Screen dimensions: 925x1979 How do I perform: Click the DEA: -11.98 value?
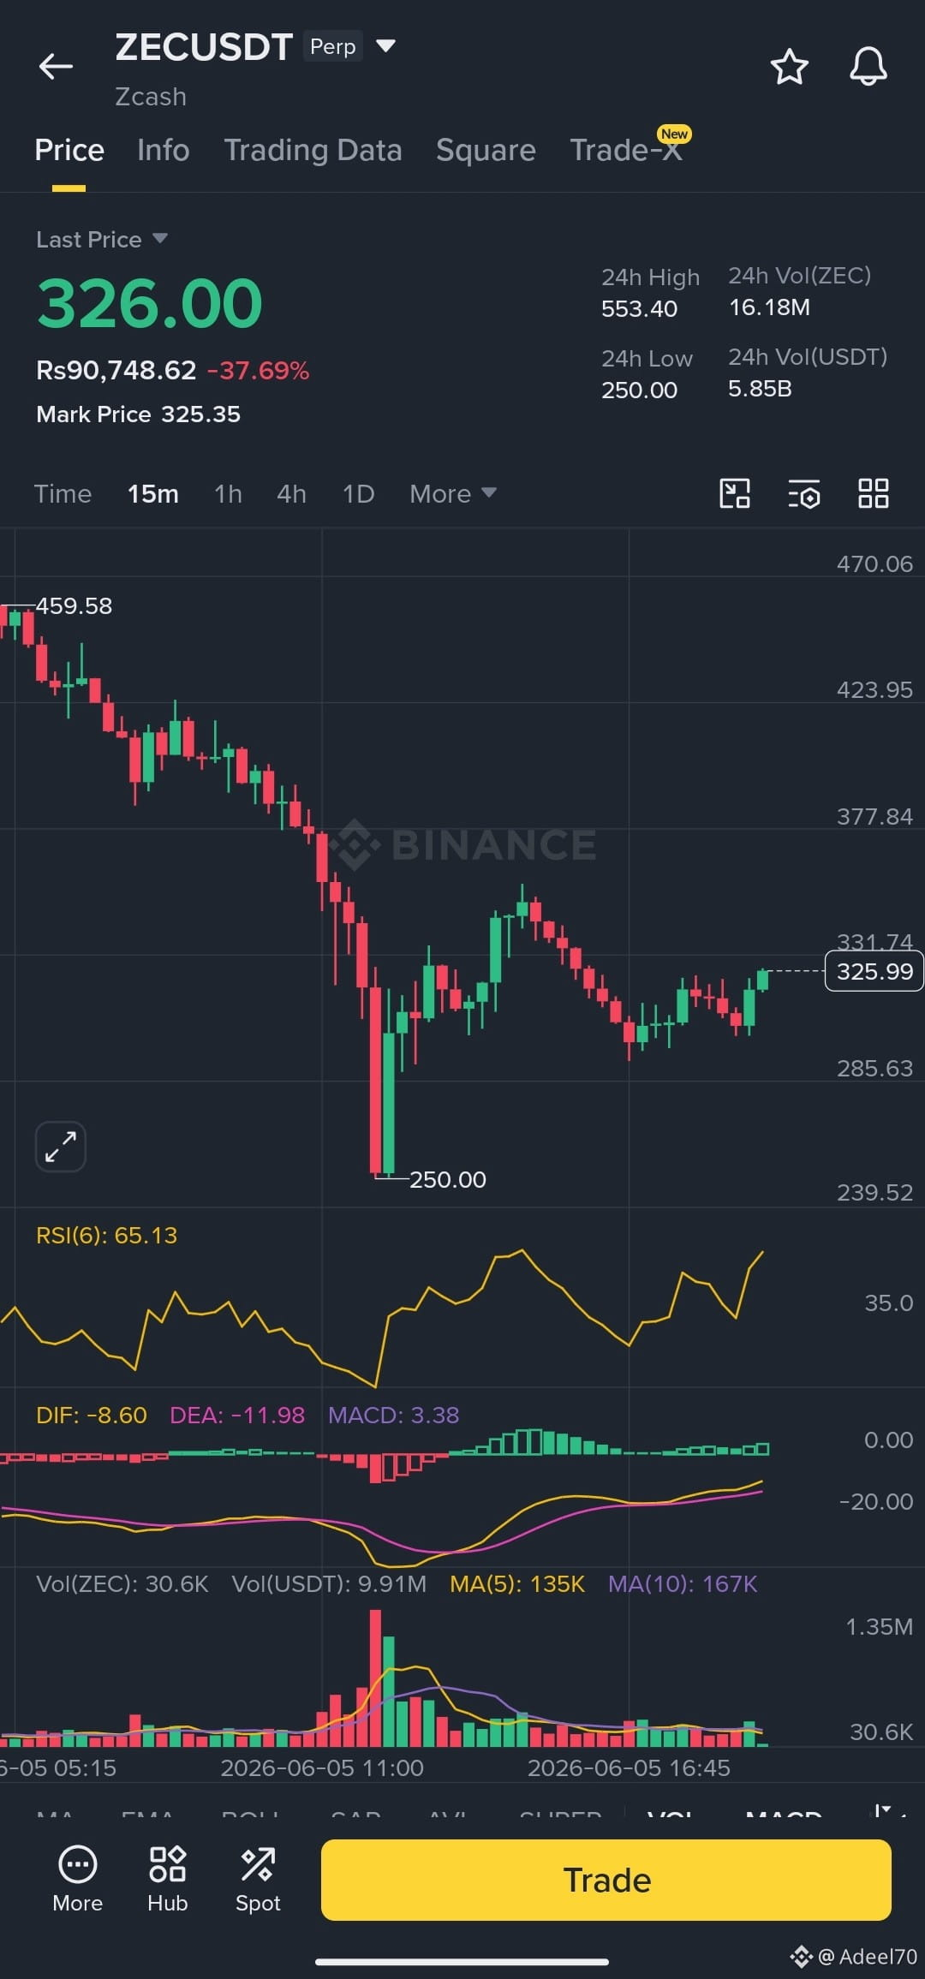point(237,1415)
